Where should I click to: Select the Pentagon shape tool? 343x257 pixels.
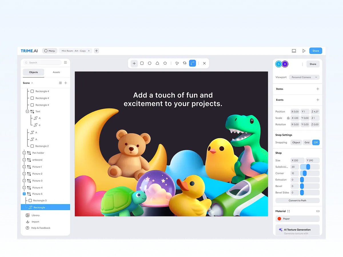[165, 63]
